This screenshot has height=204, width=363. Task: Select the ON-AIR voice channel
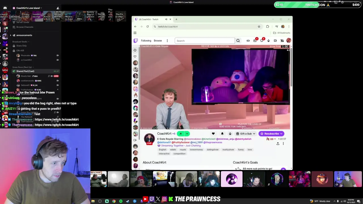[20, 50]
